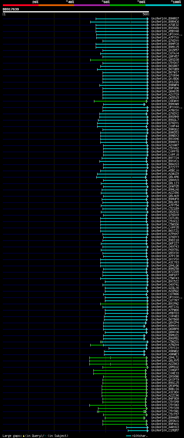This screenshot has height=438, width=184.
Task: Click the orange ~40% identity legend segment
Action: tap(56, 5)
